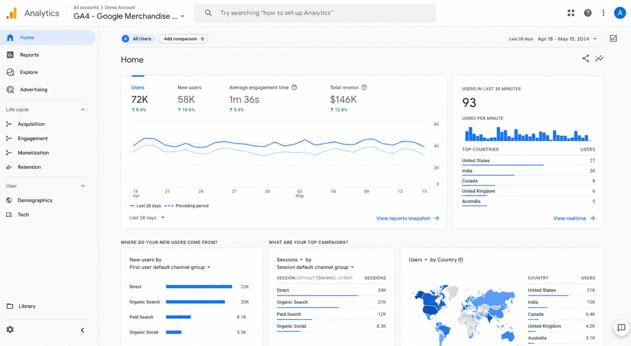Open Tech reports
Image resolution: width=631 pixels, height=346 pixels.
coord(23,215)
